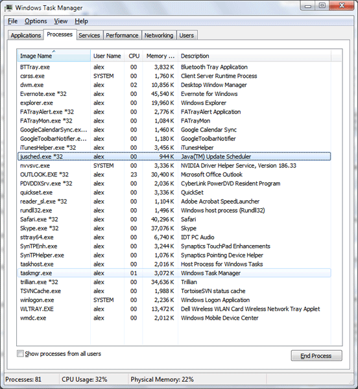Select the taskmgr.exe process

tap(174, 273)
